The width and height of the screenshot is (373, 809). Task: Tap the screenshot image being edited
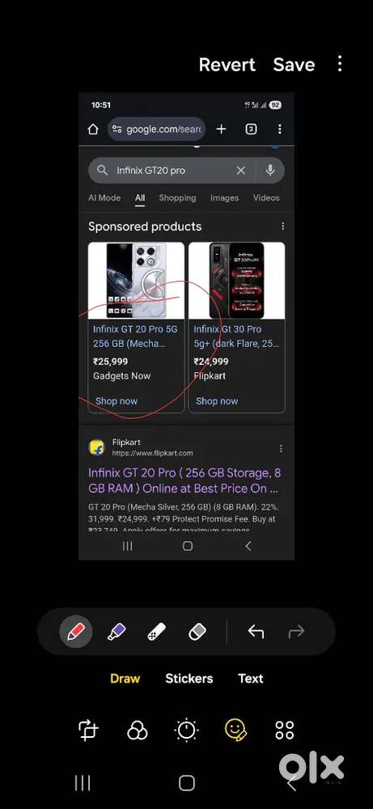[186, 326]
